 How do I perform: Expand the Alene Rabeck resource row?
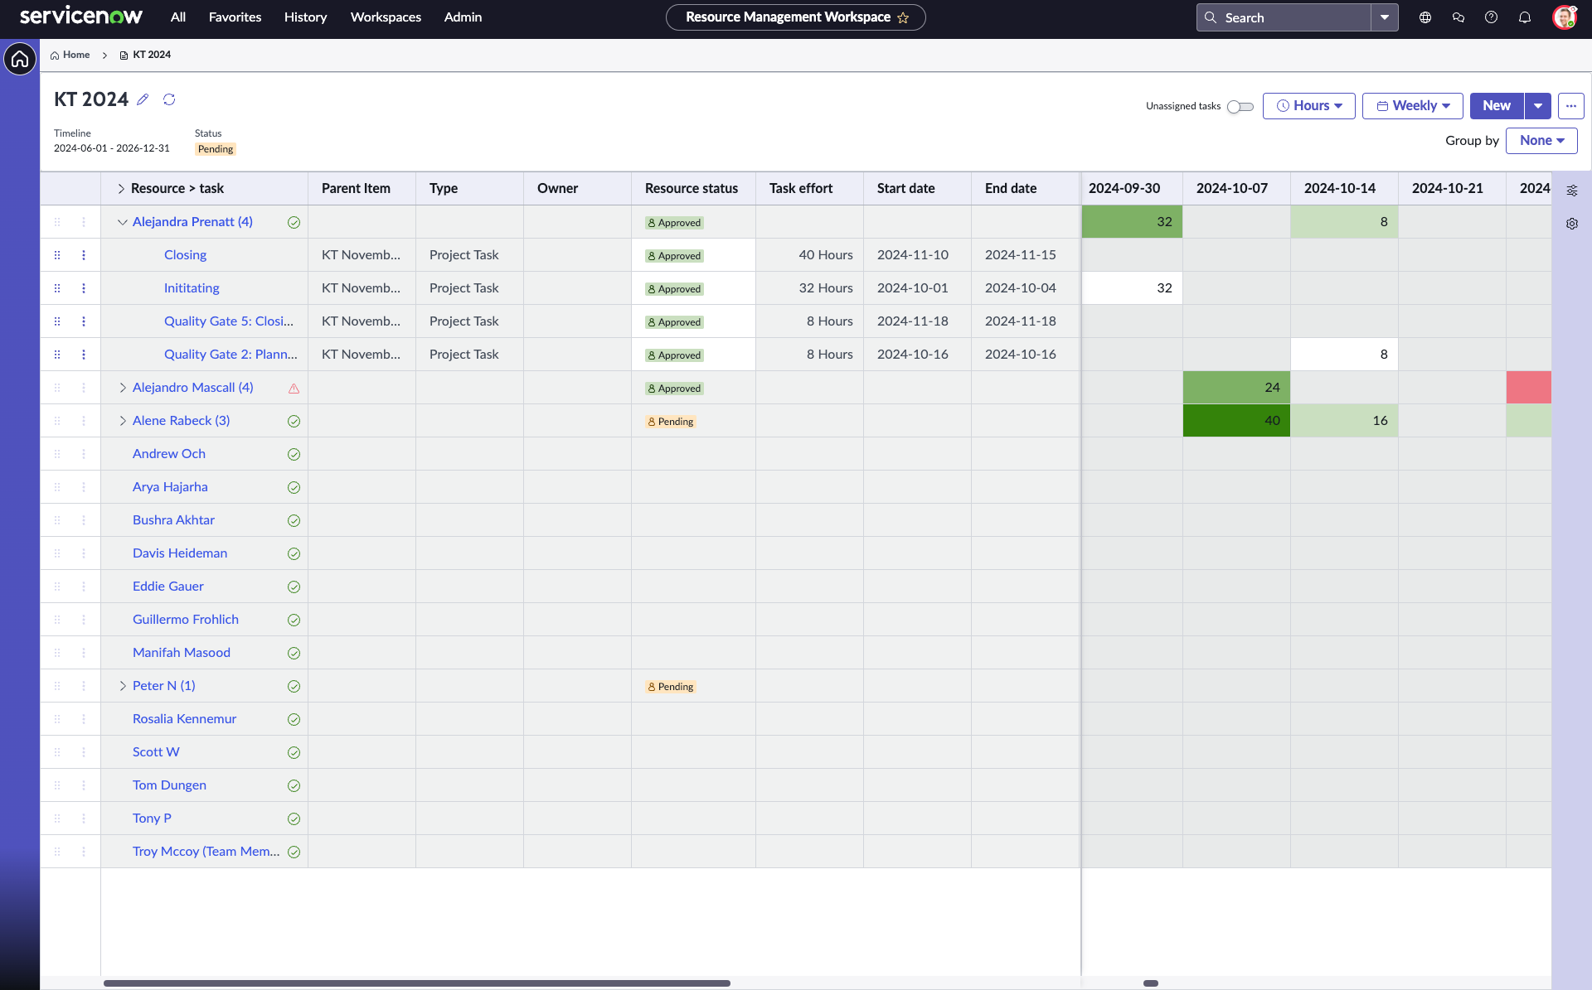click(x=122, y=421)
